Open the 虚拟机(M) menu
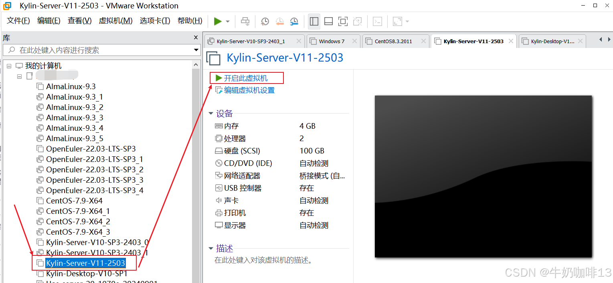Image resolution: width=613 pixels, height=283 pixels. click(x=115, y=21)
